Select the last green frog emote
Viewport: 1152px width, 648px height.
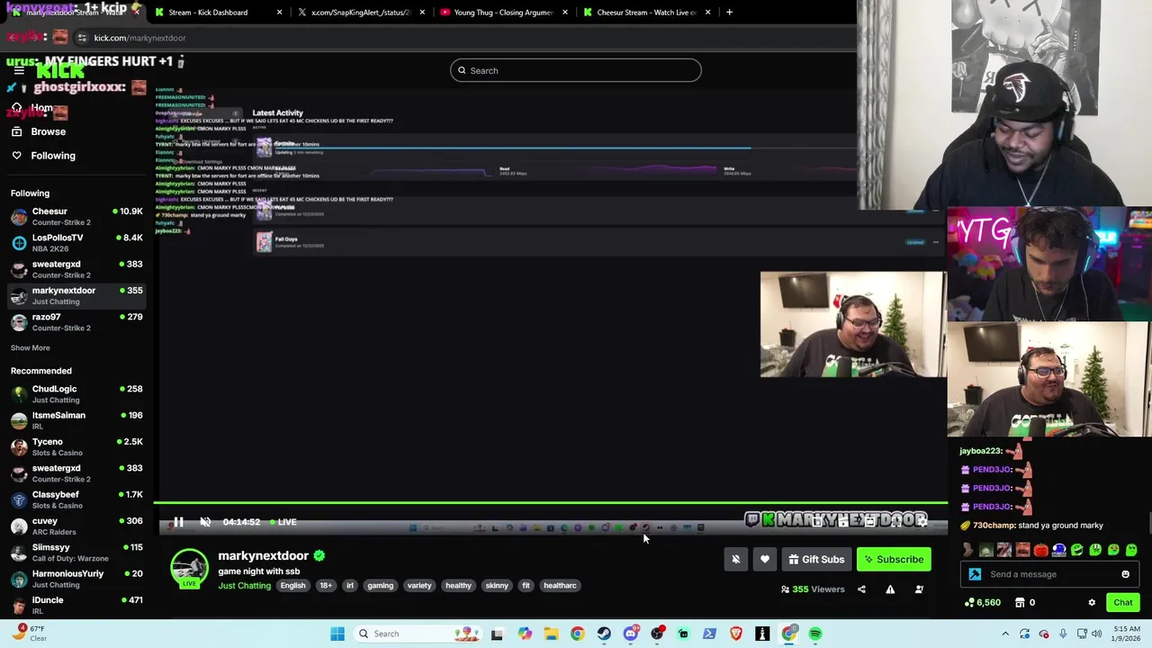pyautogui.click(x=1131, y=550)
